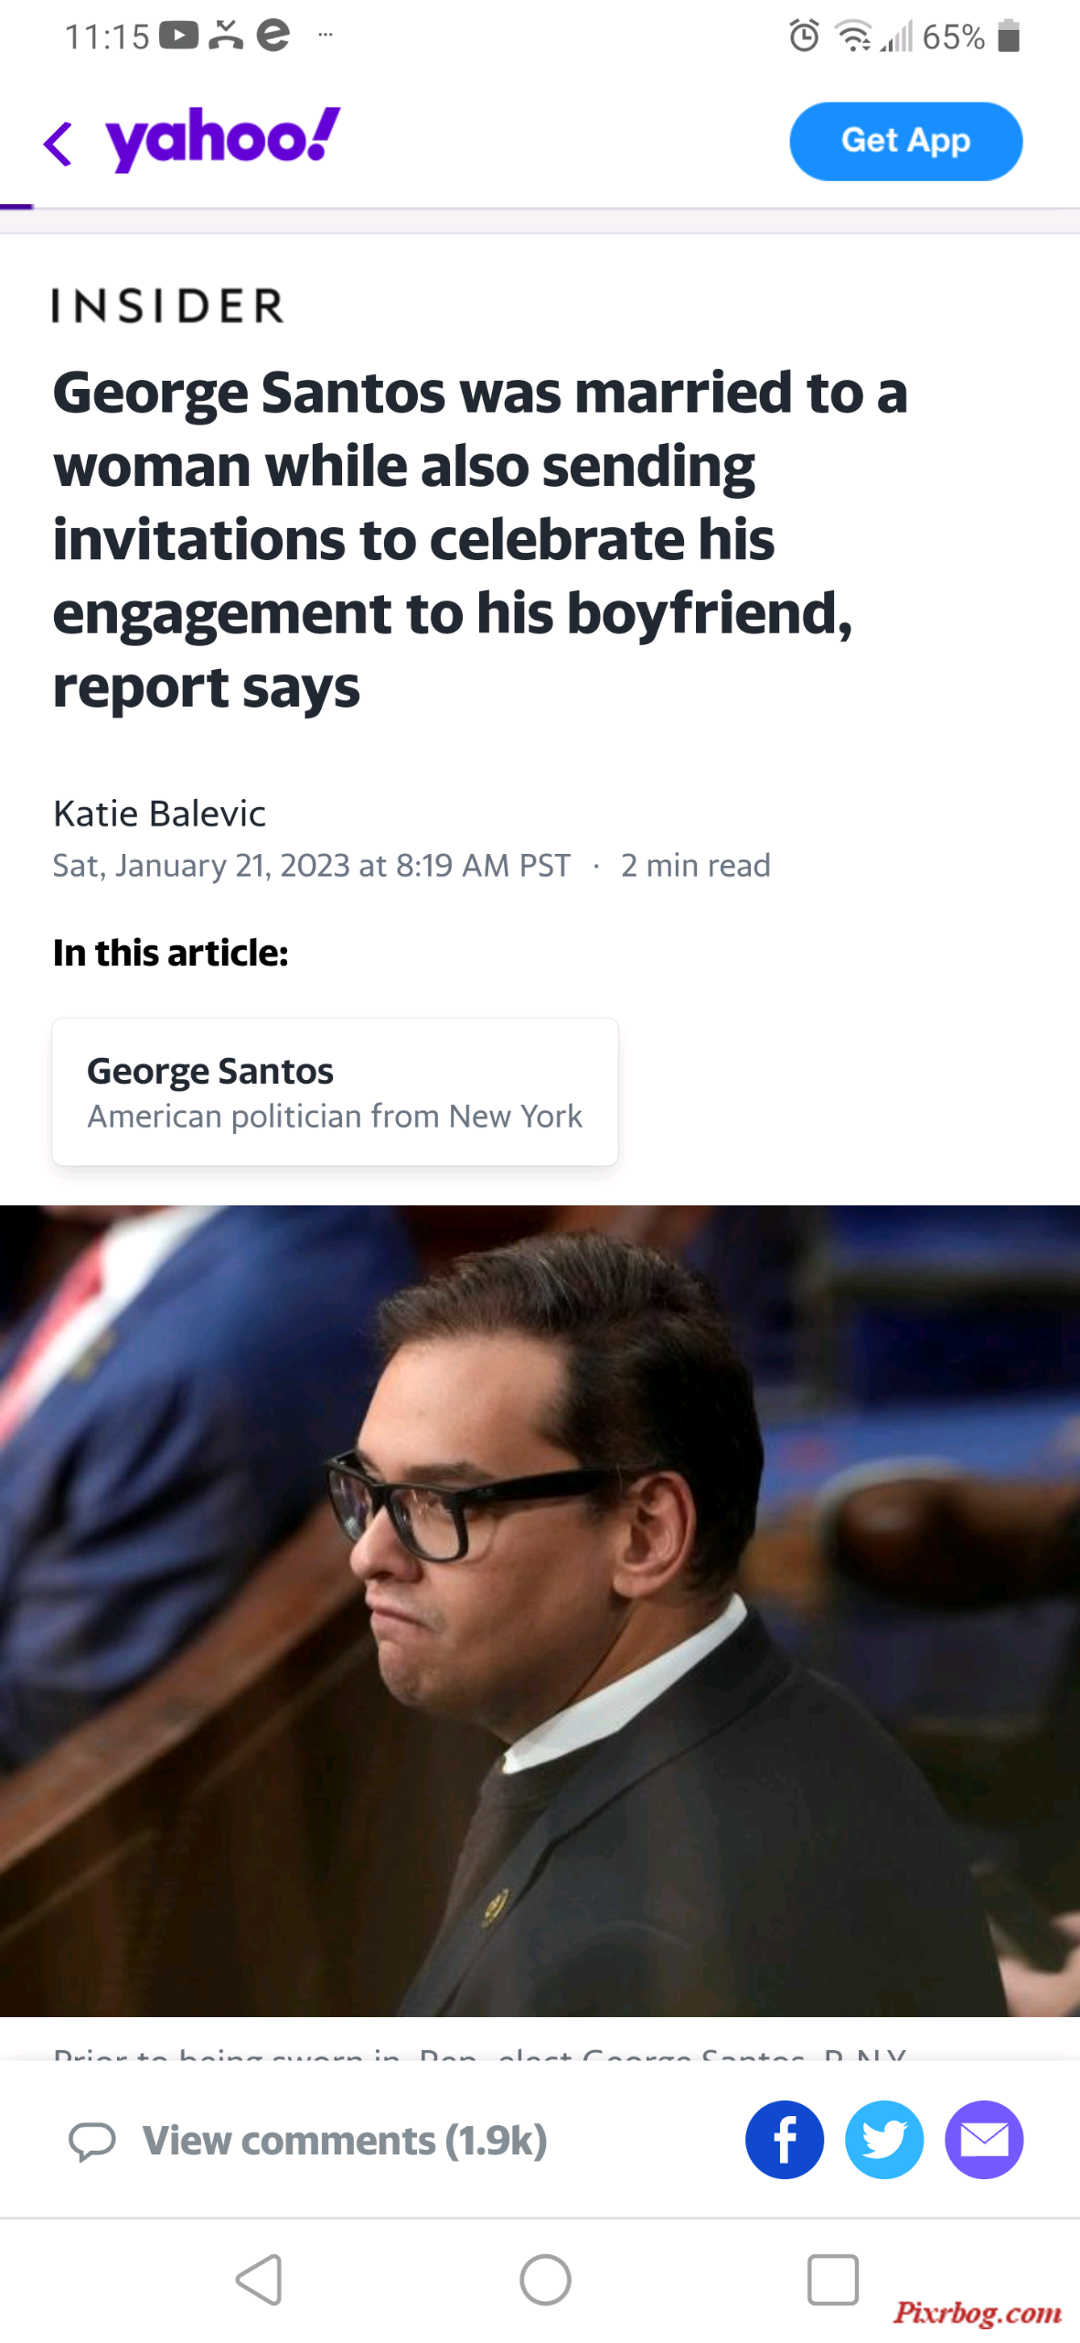This screenshot has width=1080, height=2343.
Task: Tap Android back navigation button
Action: click(x=260, y=2279)
